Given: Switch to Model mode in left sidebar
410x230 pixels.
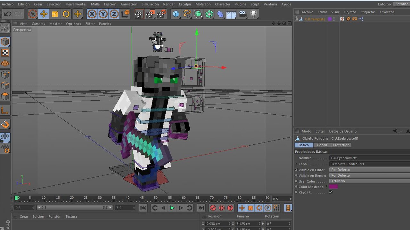Looking at the screenshot, I should (x=5, y=42).
